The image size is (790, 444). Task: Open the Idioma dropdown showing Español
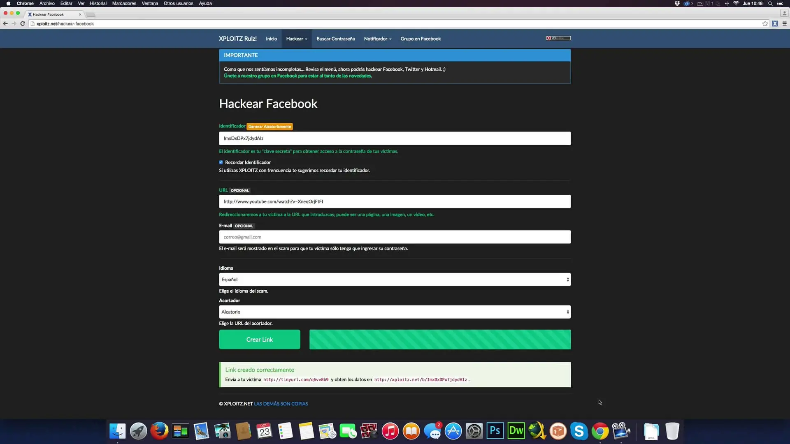(x=395, y=280)
